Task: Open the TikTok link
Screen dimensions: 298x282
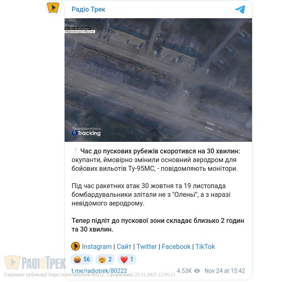Action: 205,246
